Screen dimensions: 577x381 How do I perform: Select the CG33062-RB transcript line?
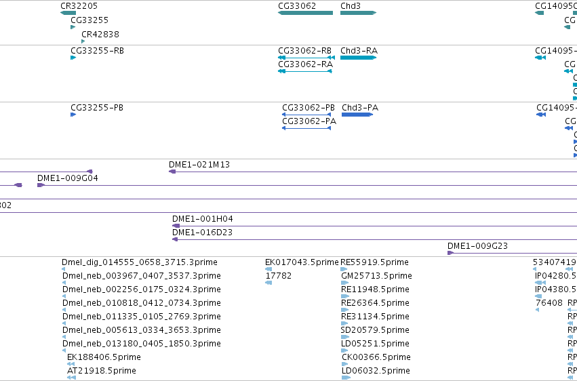click(x=306, y=58)
